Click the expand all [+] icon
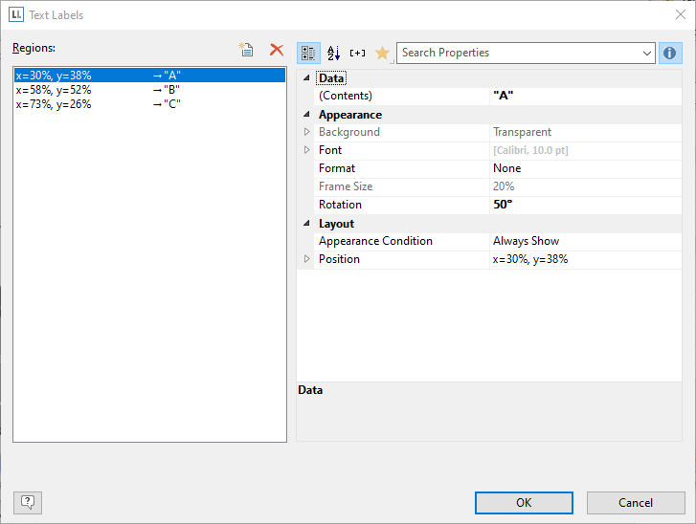This screenshot has width=696, height=524. point(358,54)
